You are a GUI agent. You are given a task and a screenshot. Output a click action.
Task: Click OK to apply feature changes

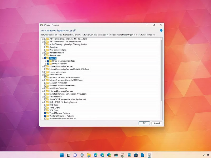coord(144,123)
